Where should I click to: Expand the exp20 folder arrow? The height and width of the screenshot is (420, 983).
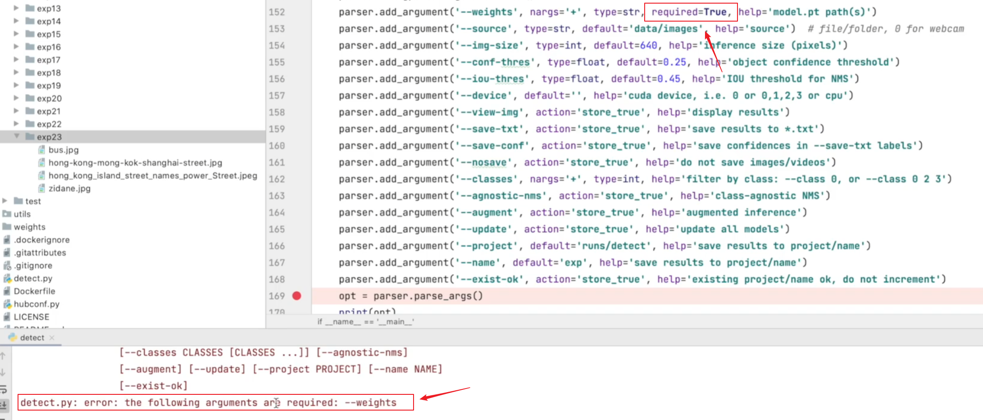pyautogui.click(x=16, y=98)
